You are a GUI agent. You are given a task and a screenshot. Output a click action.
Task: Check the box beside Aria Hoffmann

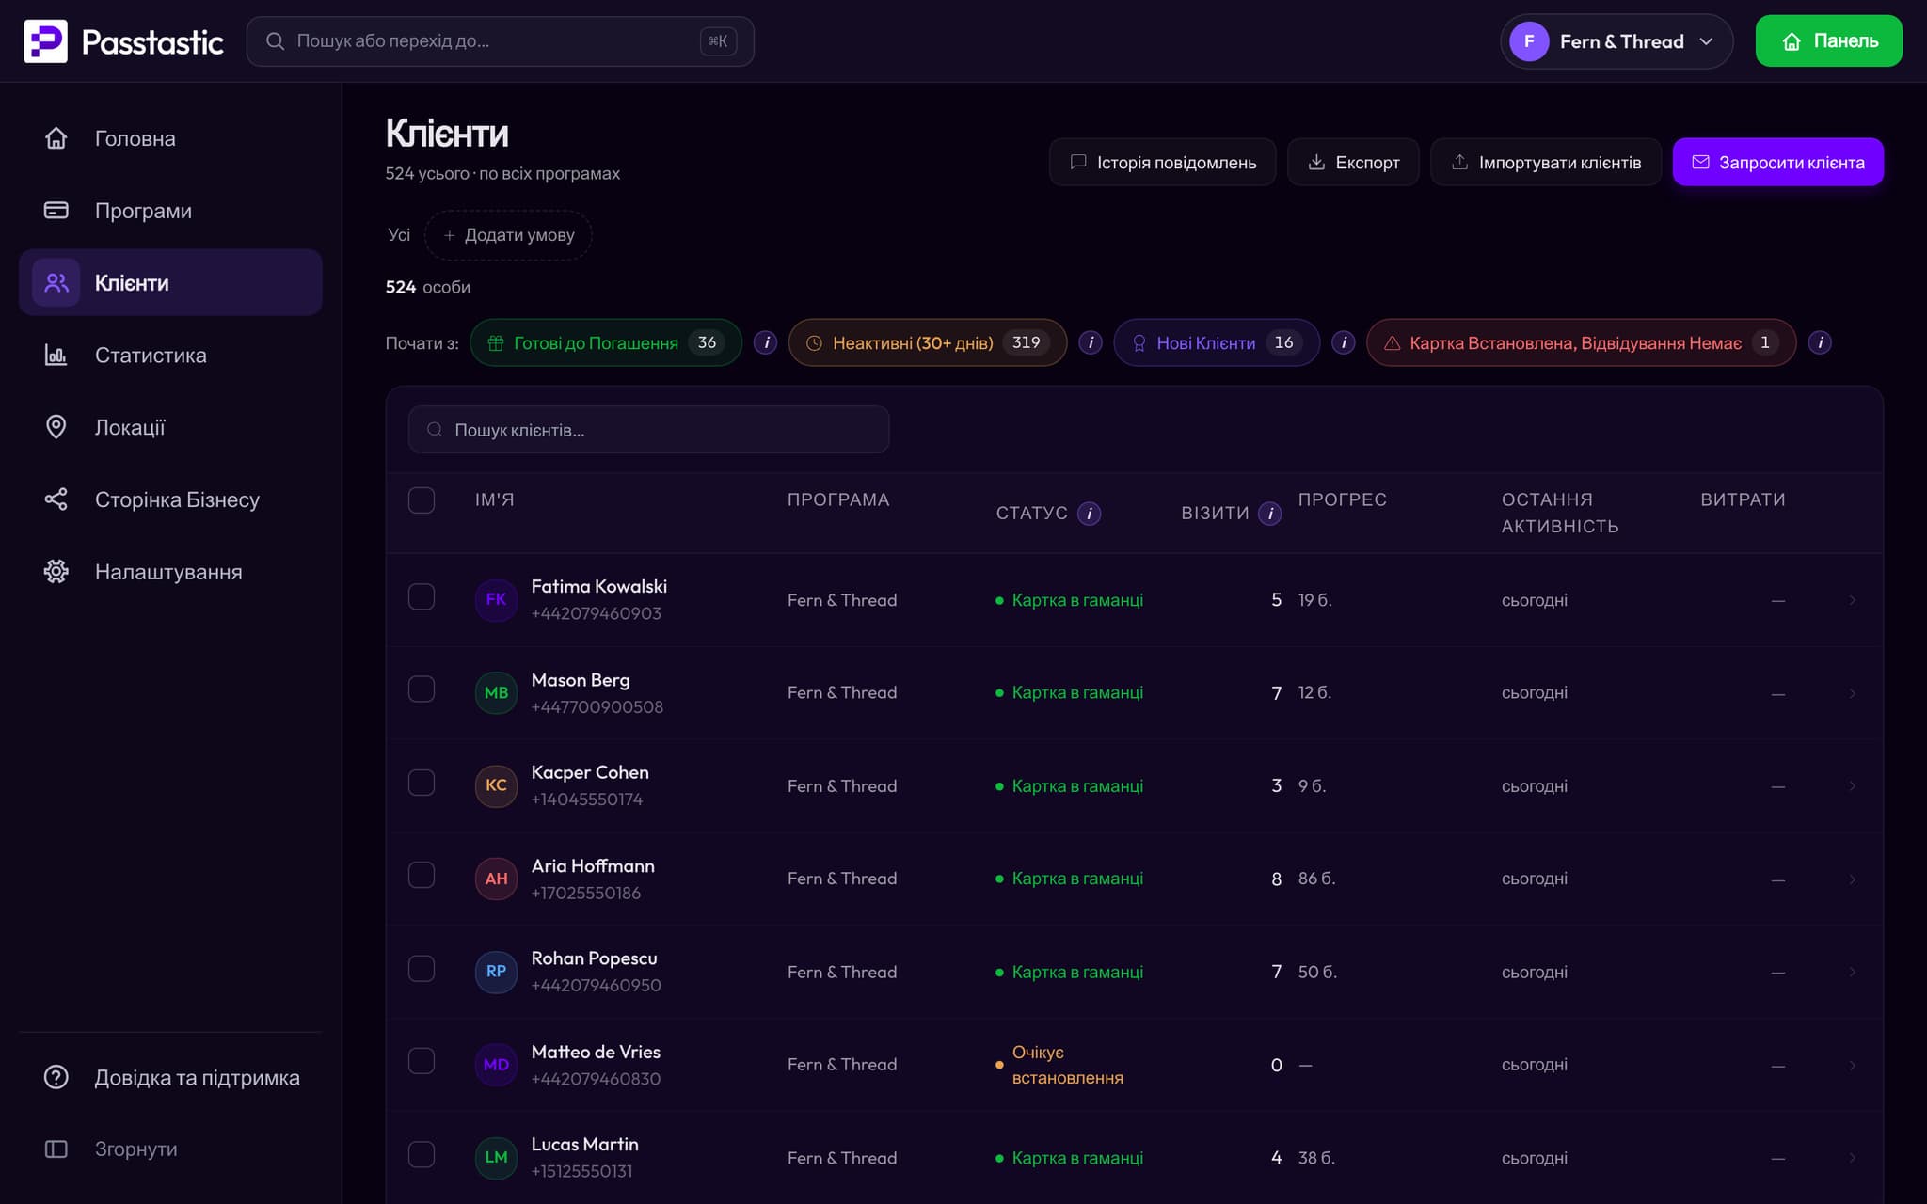(x=422, y=876)
